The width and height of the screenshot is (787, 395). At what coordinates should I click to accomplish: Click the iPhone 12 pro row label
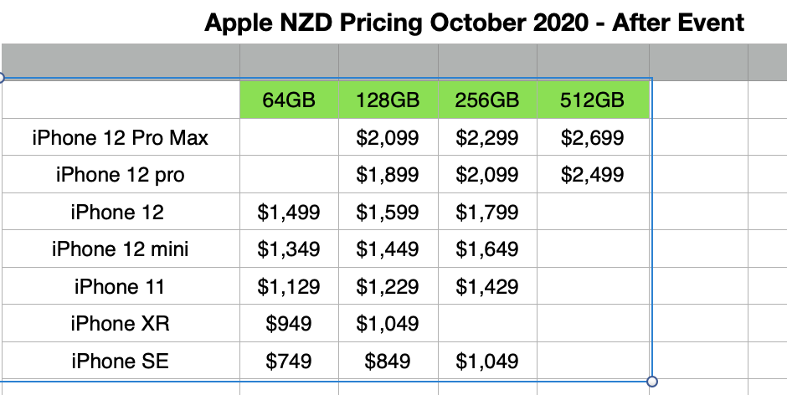[121, 175]
